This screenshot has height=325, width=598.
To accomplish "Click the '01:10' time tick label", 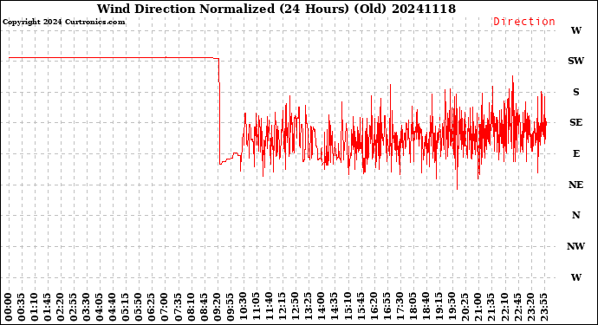I will [35, 308].
